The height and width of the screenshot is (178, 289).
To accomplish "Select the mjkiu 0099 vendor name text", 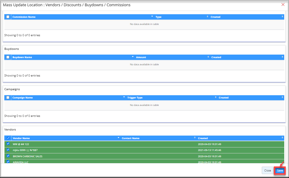I will 25,150.
